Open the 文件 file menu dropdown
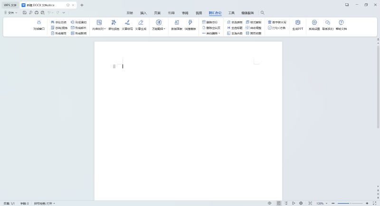Screen dimensions: 380x206 (x=10, y=13)
